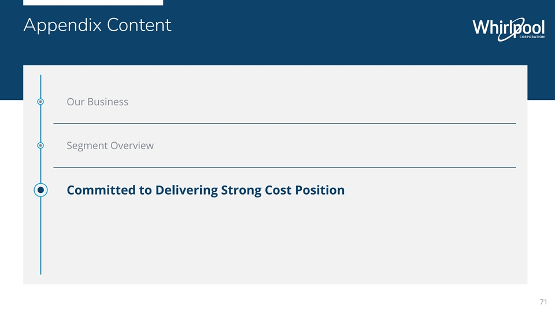Click the slide page number 71
The width and height of the screenshot is (555, 312).
click(x=543, y=302)
